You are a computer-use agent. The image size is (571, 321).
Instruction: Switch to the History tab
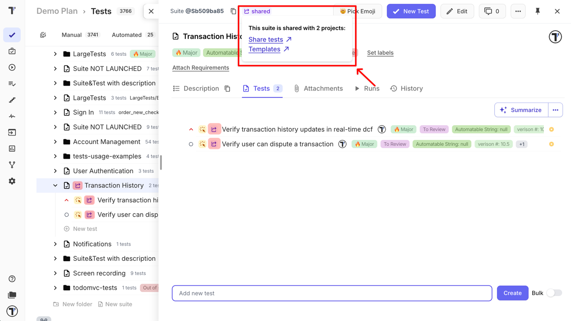point(406,88)
